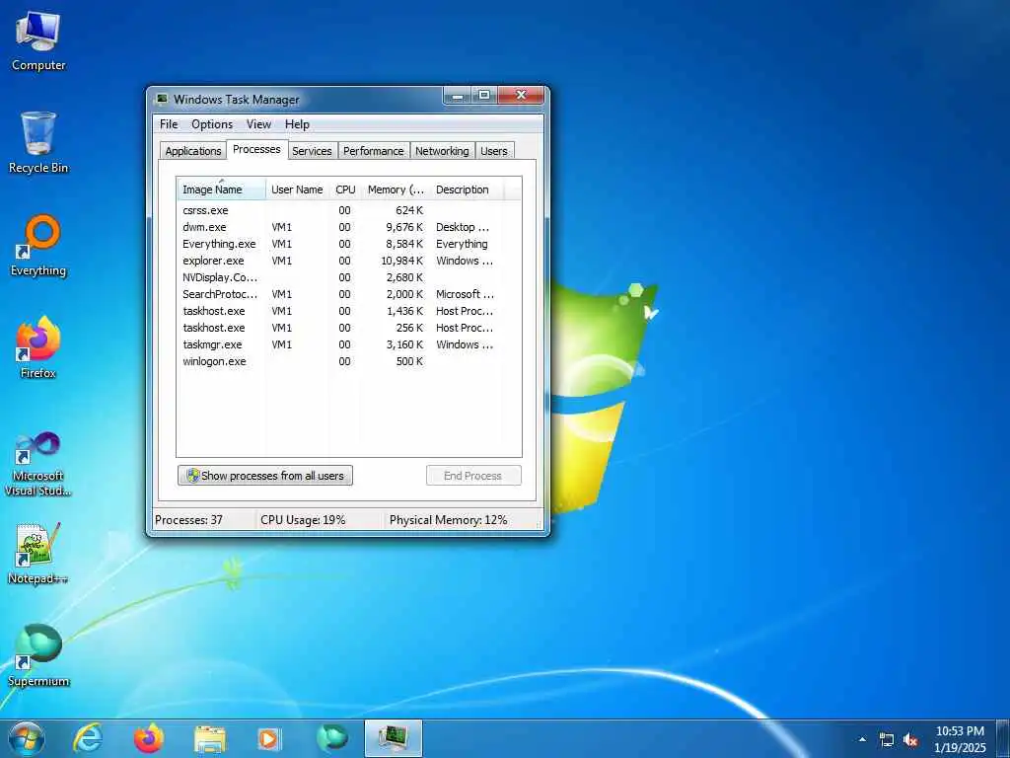Image resolution: width=1010 pixels, height=758 pixels.
Task: Open Windows Media Player from the taskbar
Action: [x=269, y=738]
